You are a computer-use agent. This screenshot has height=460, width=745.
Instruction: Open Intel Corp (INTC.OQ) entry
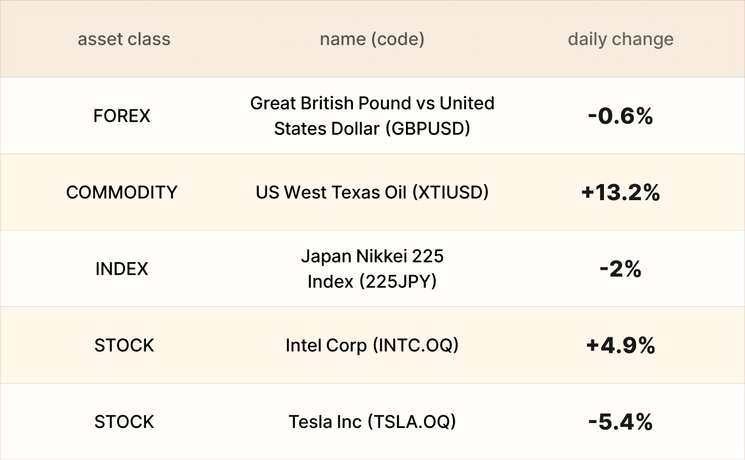(372, 346)
